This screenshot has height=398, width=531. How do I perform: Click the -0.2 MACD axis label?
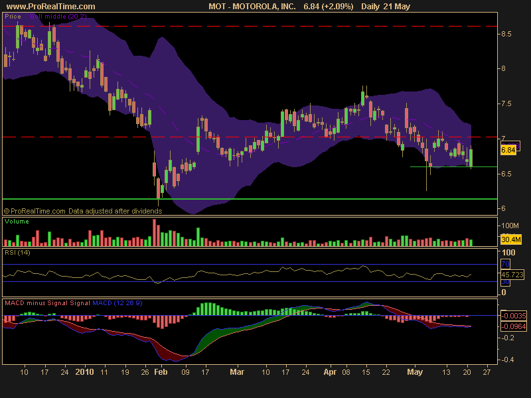point(507,338)
